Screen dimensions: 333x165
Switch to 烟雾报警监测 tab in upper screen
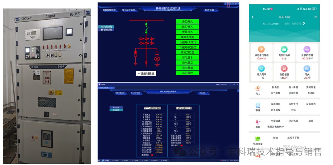(x=109, y=10)
